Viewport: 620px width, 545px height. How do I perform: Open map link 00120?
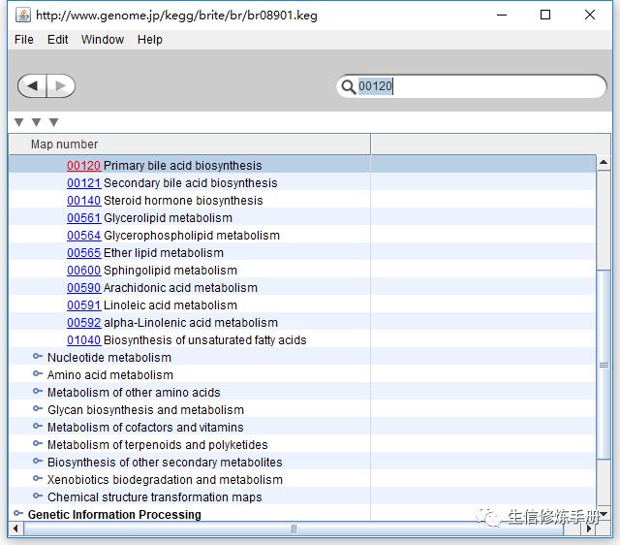pyautogui.click(x=84, y=166)
